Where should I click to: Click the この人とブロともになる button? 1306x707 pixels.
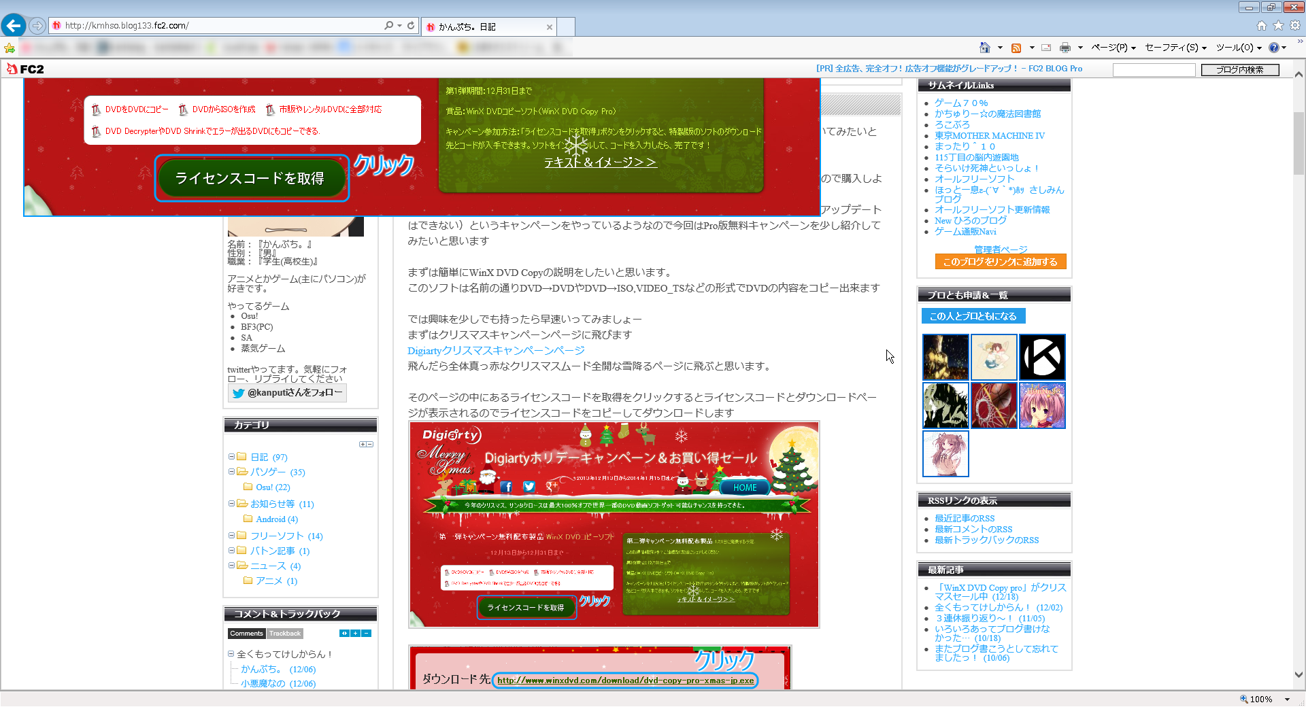[973, 316]
